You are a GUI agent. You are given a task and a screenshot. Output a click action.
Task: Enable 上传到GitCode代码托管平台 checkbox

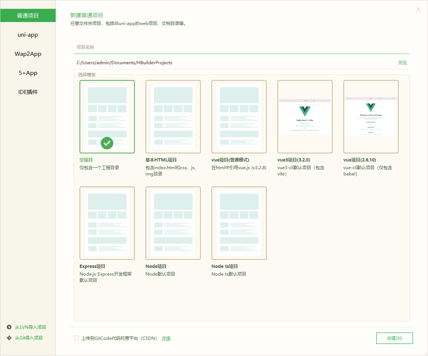click(x=76, y=338)
